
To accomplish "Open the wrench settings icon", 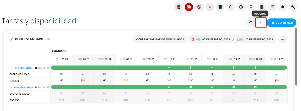I will [293, 7].
